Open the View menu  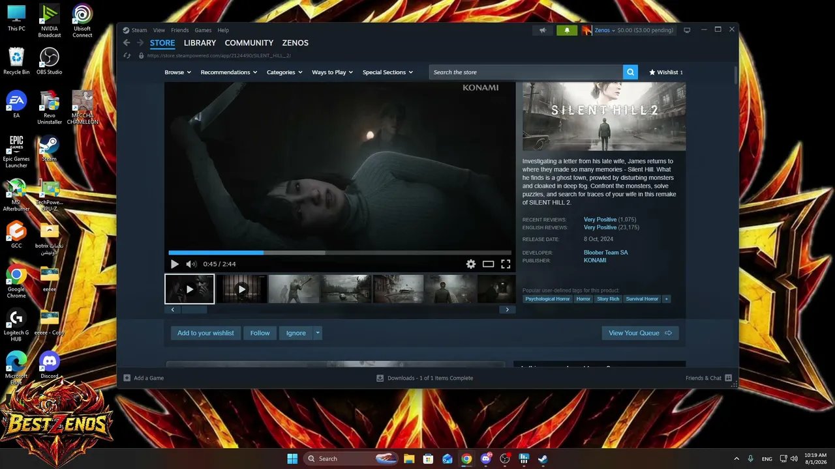coord(159,30)
